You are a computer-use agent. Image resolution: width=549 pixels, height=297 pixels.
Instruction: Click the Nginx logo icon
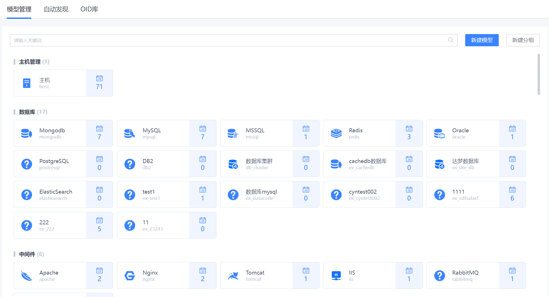[x=130, y=275]
